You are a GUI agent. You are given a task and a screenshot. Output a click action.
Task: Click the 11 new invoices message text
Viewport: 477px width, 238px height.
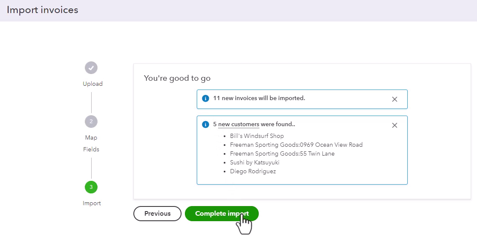[259, 98]
